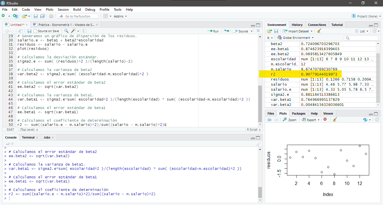Remove current plot with red X icon
Screen dimensions: 383x205
[325, 120]
